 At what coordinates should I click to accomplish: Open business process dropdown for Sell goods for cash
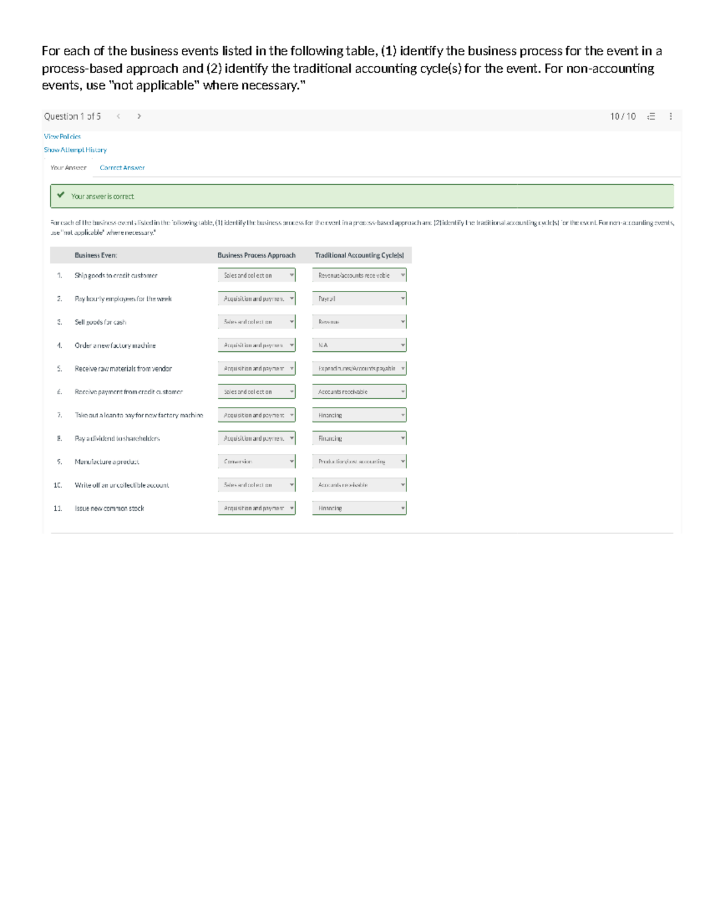[256, 322]
